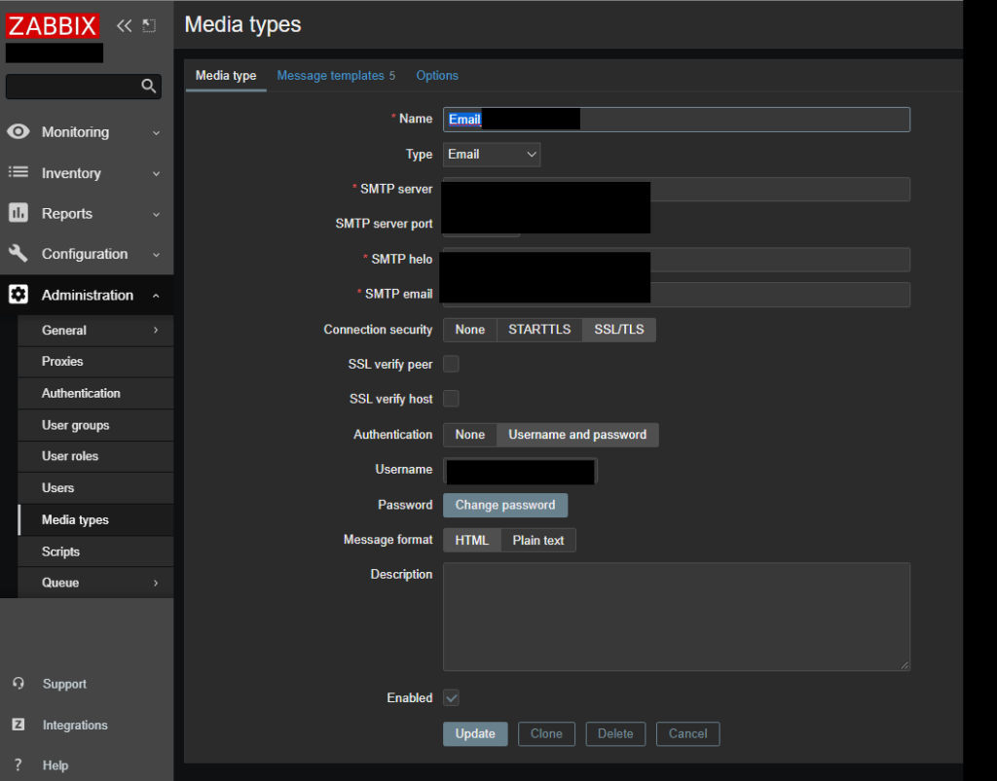
Task: Click the Administration gear icon
Action: click(x=18, y=295)
